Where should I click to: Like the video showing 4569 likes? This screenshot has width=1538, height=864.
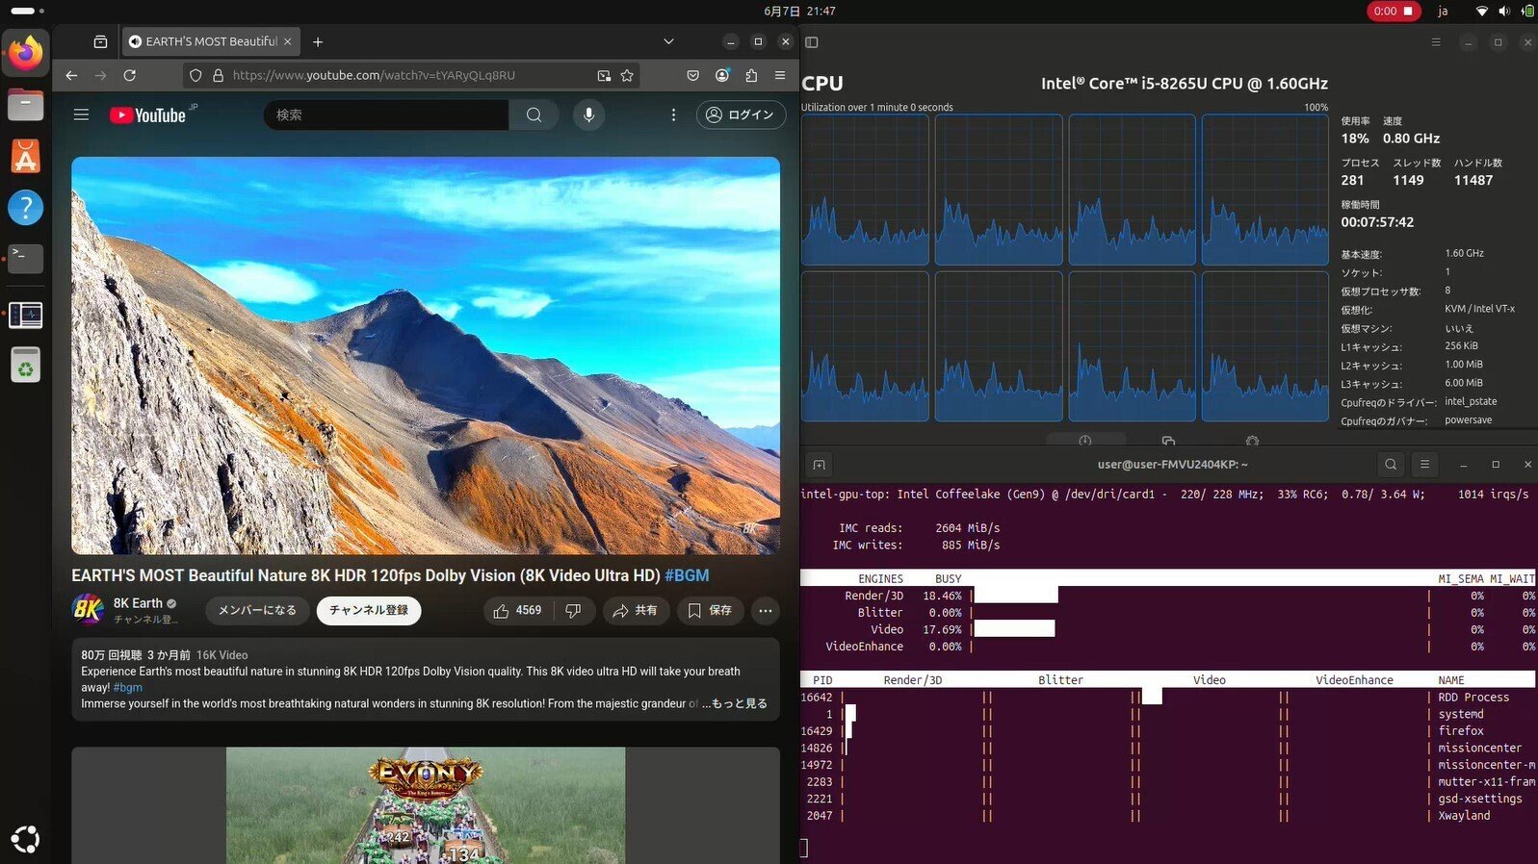[517, 610]
